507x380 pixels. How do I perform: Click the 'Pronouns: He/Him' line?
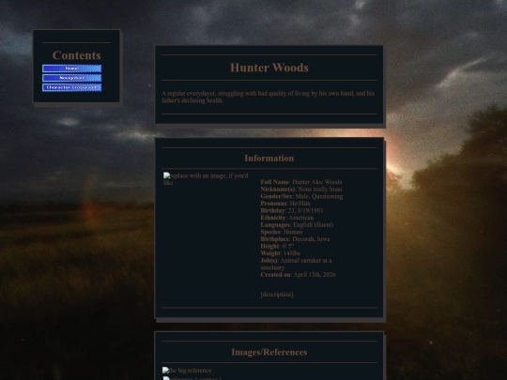285,204
